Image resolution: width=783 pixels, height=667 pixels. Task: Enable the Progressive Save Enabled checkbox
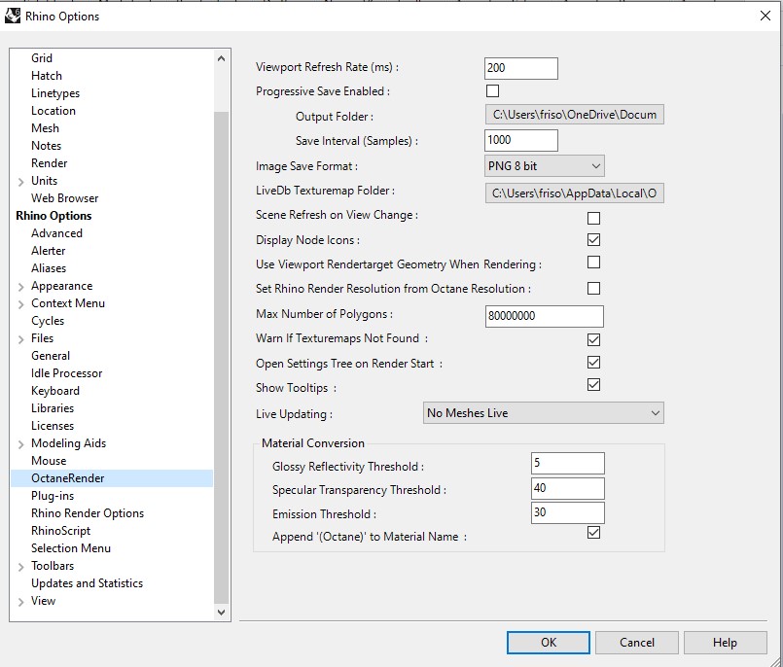click(x=492, y=91)
